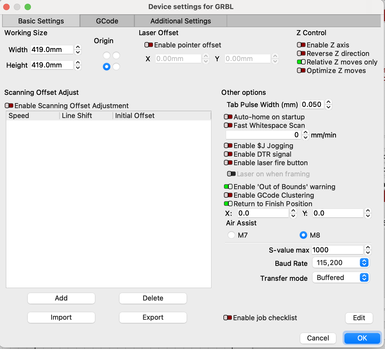Switch to the Basic Settings tab
The image size is (385, 349).
click(x=41, y=21)
